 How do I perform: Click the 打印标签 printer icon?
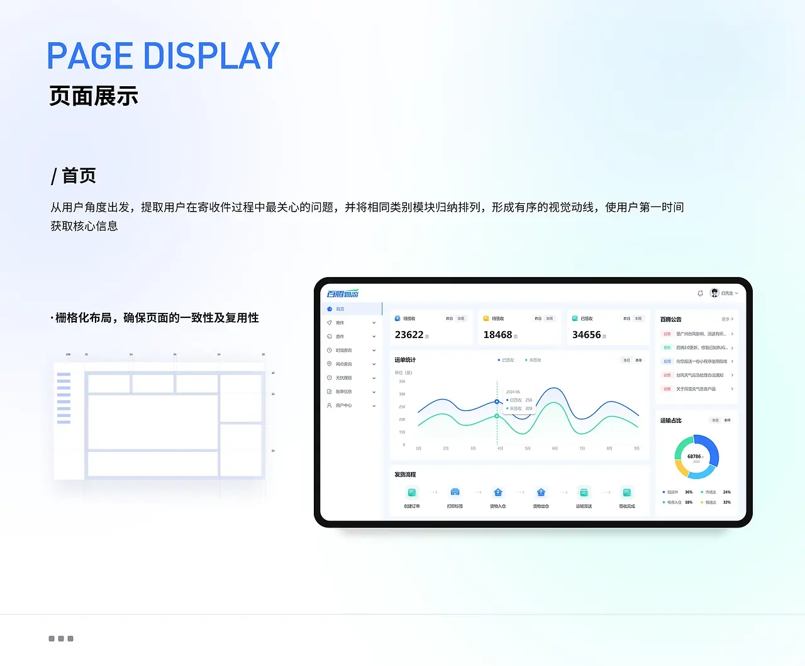point(455,492)
